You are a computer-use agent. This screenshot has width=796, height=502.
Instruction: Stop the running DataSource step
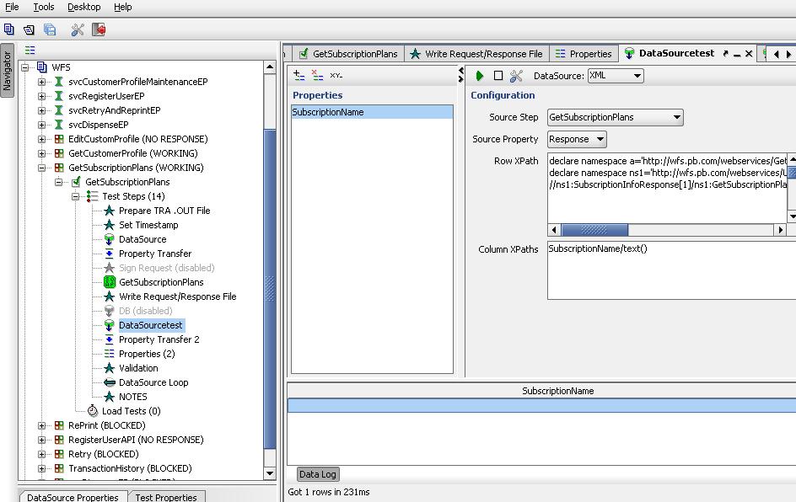[x=498, y=76]
